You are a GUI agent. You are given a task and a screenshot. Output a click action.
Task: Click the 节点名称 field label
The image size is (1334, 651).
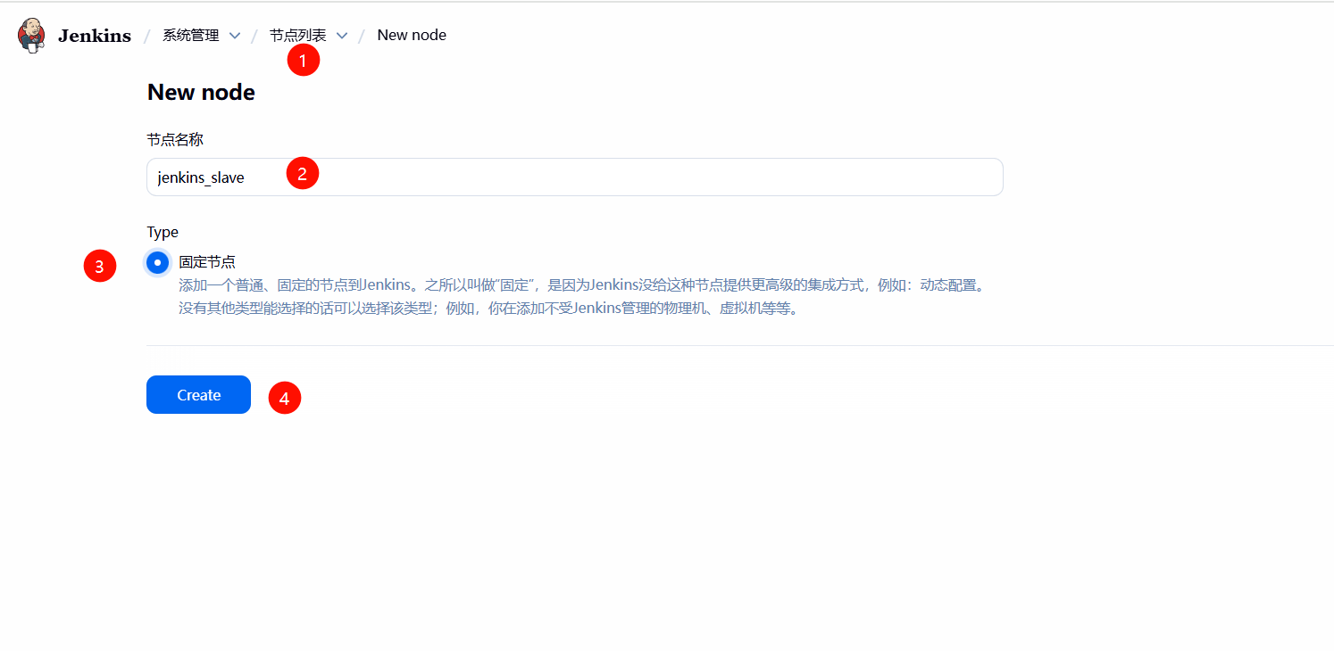[175, 140]
